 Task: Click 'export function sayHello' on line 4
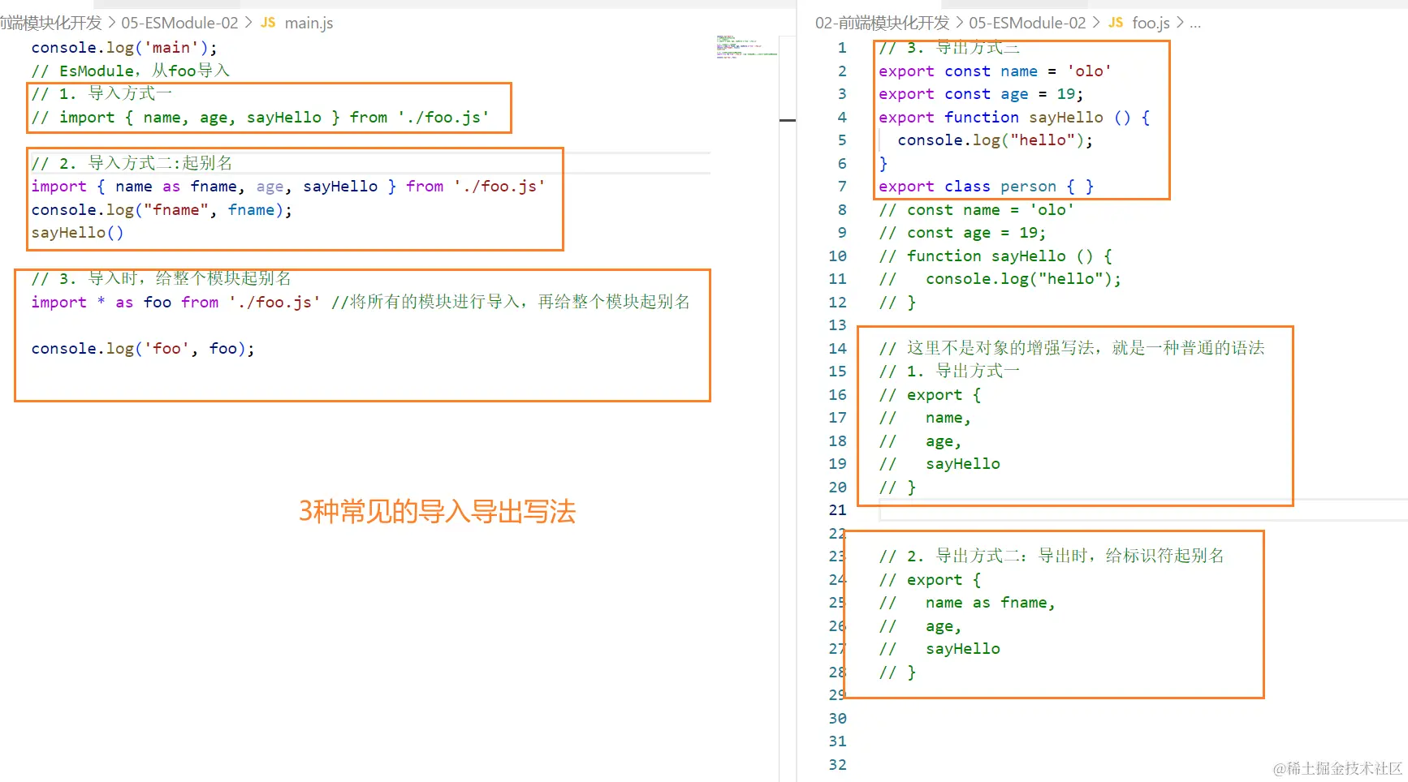click(x=1014, y=117)
